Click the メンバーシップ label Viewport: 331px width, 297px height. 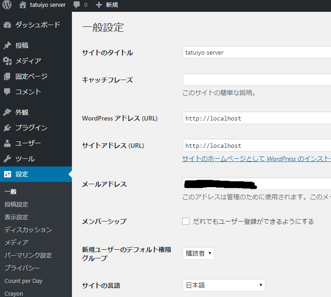click(104, 221)
